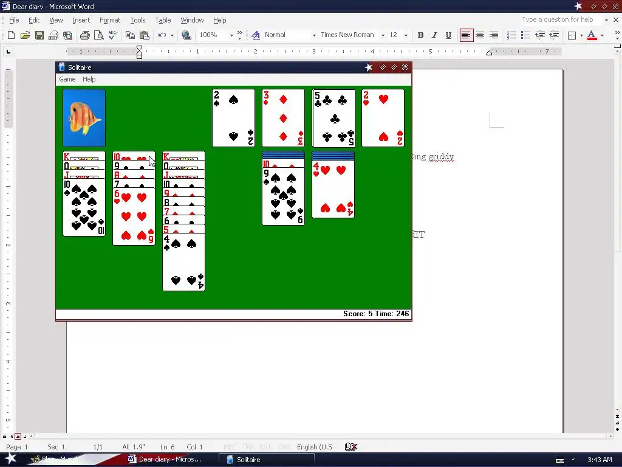Click the first-line indent marker on ruler
The height and width of the screenshot is (467, 622).
tap(139, 49)
